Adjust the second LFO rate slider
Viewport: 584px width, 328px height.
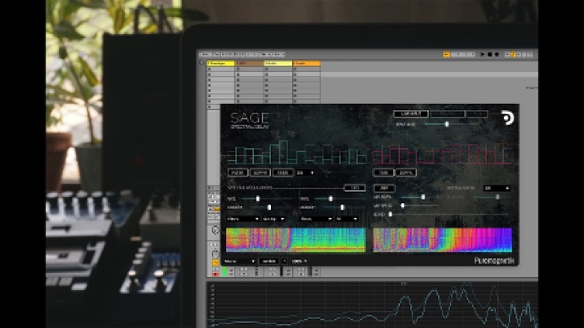coord(339,199)
